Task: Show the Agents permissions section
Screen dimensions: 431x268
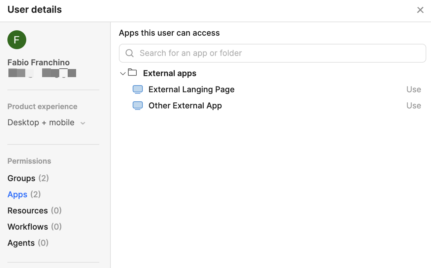Action: tap(21, 243)
